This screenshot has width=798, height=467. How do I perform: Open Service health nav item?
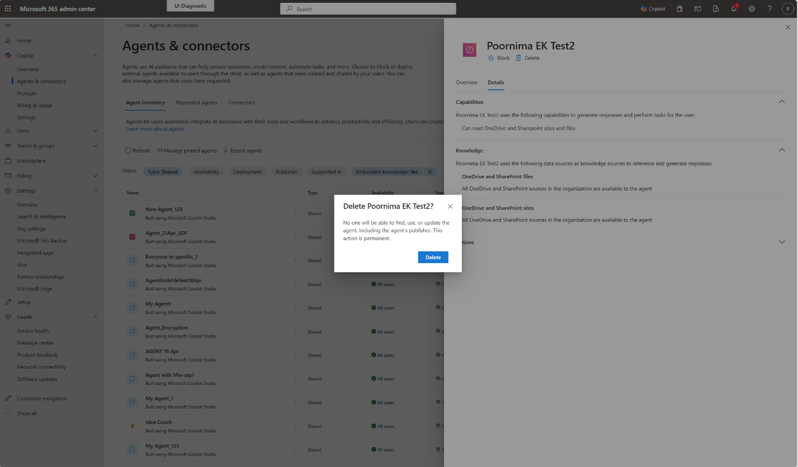pos(33,331)
